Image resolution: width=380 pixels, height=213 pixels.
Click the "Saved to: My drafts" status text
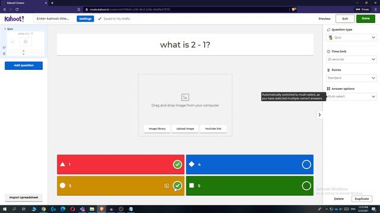[116, 18]
